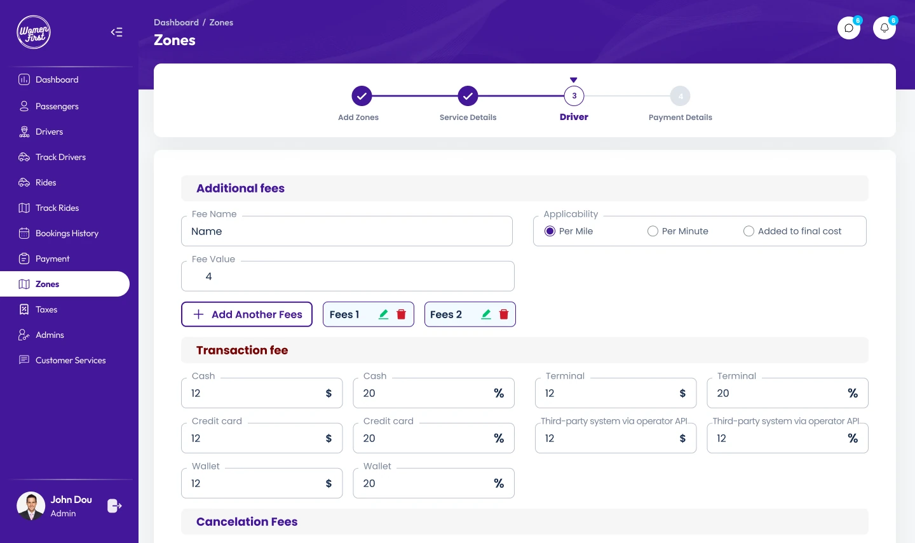This screenshot has width=915, height=543.
Task: Click the Bookings History calendar icon
Action: (24, 233)
